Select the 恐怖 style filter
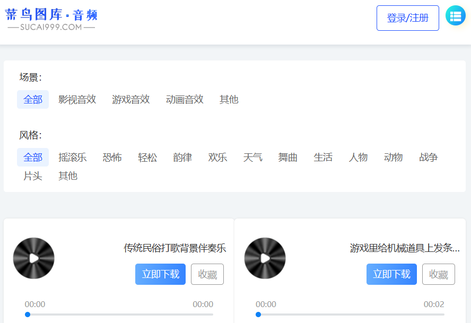Image resolution: width=471 pixels, height=323 pixels. (112, 158)
